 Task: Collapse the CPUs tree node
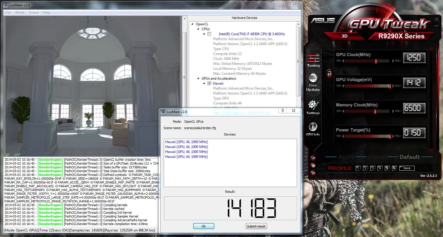[198, 29]
